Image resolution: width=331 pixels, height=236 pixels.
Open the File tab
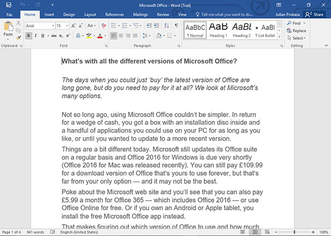pos(9,15)
